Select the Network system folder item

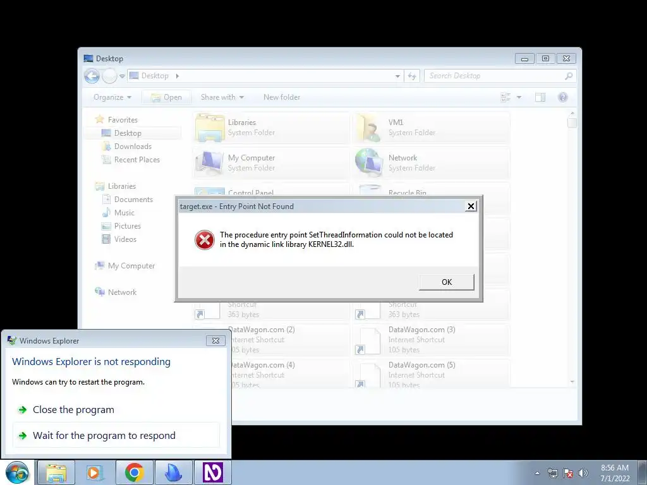point(431,163)
